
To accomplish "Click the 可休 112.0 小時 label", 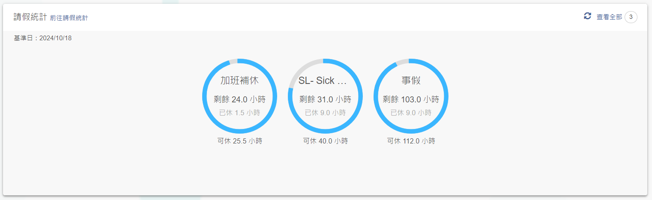I will click(x=411, y=141).
